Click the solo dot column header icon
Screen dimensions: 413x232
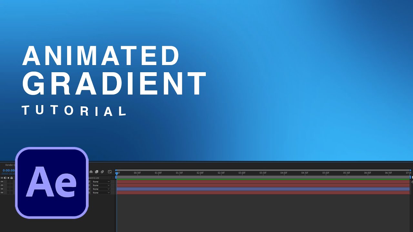pos(8,178)
